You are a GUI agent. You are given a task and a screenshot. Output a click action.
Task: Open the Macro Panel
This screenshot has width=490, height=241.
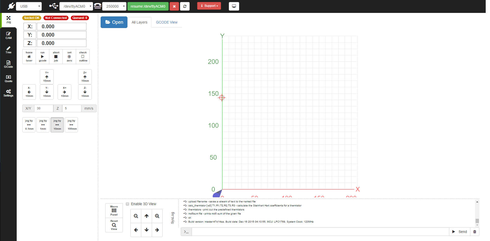coord(114,210)
